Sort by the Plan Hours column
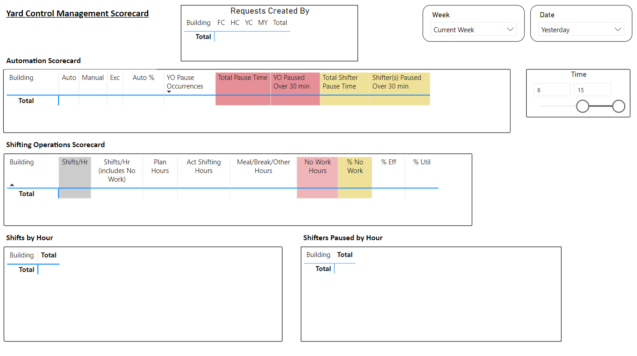Viewport: 637px width, 356px height. 160,166
